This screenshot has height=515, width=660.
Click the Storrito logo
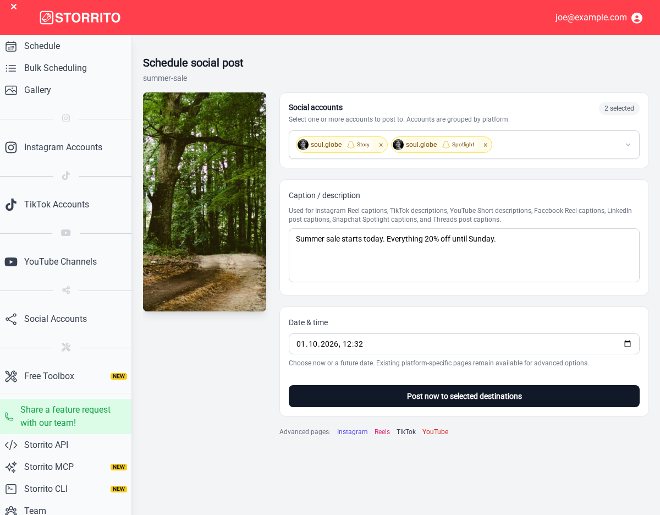point(80,18)
